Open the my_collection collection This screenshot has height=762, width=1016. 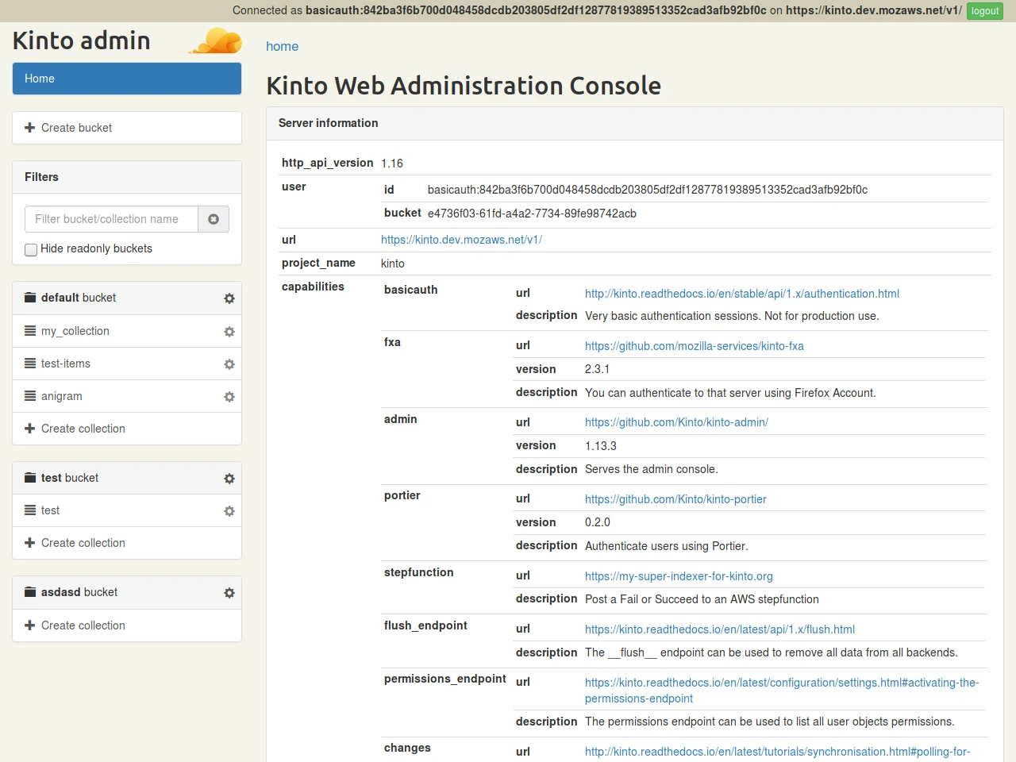pos(75,331)
